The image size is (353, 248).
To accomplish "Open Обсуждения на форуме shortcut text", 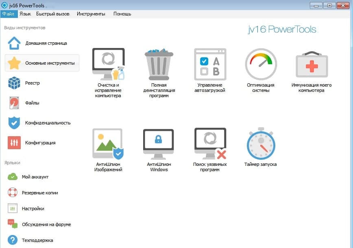I will tap(46, 224).
